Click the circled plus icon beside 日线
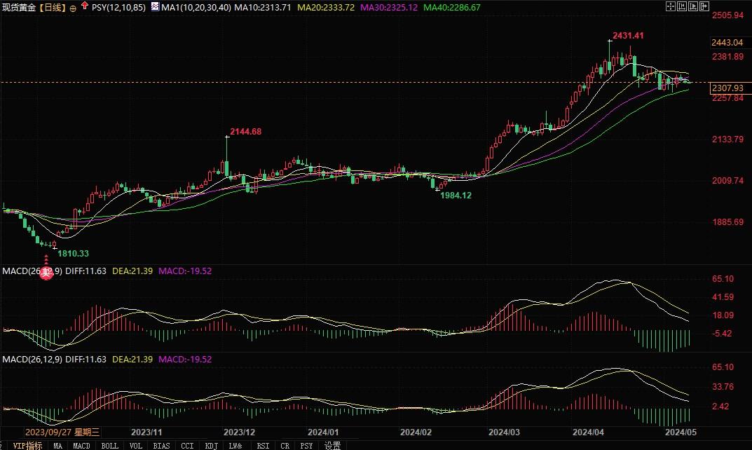 pyautogui.click(x=73, y=8)
